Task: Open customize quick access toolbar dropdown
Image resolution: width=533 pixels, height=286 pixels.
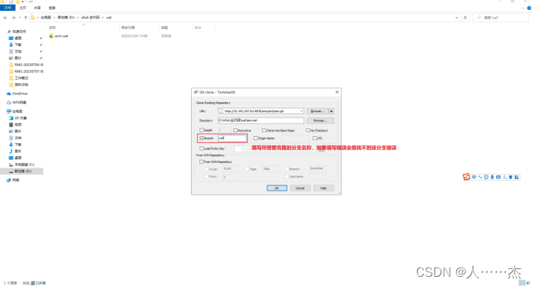Action: 23,2
